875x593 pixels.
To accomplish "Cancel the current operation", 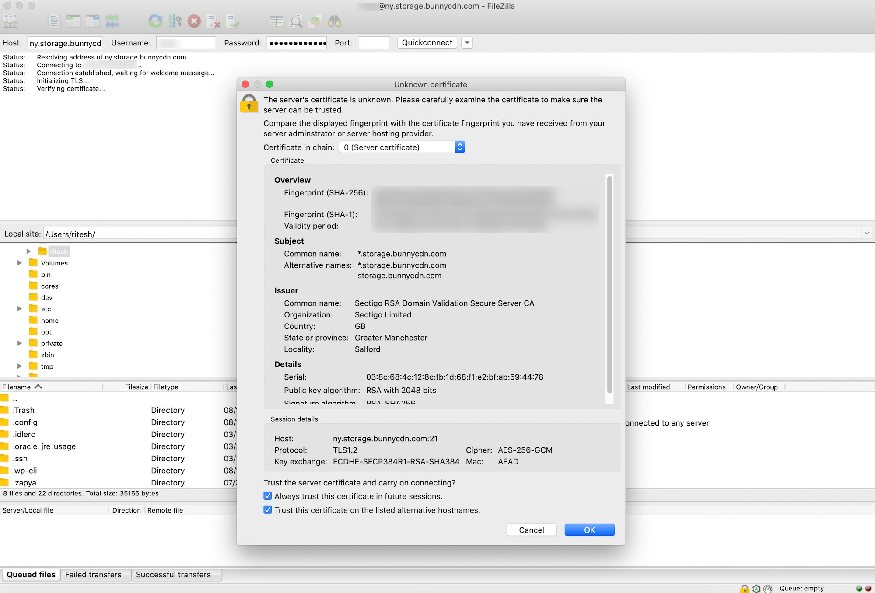I will click(194, 21).
